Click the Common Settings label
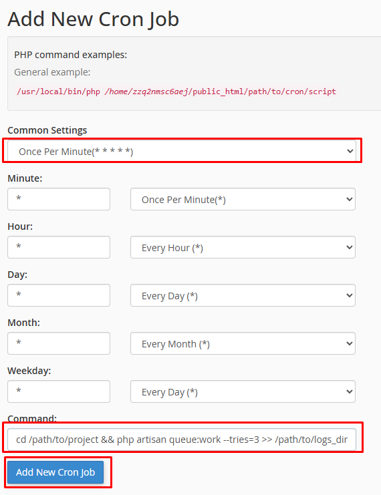Screen dimensions: 381x495 47,130
